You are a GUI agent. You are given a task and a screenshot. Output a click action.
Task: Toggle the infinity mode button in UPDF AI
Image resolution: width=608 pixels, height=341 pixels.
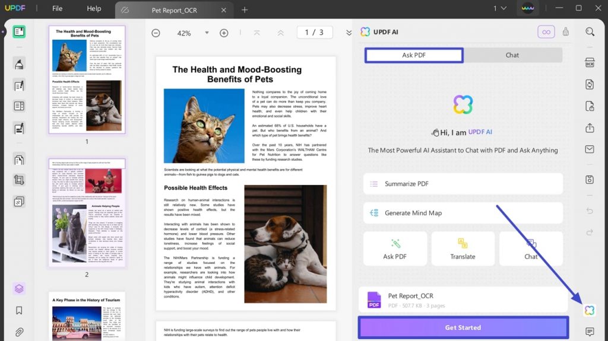click(546, 32)
